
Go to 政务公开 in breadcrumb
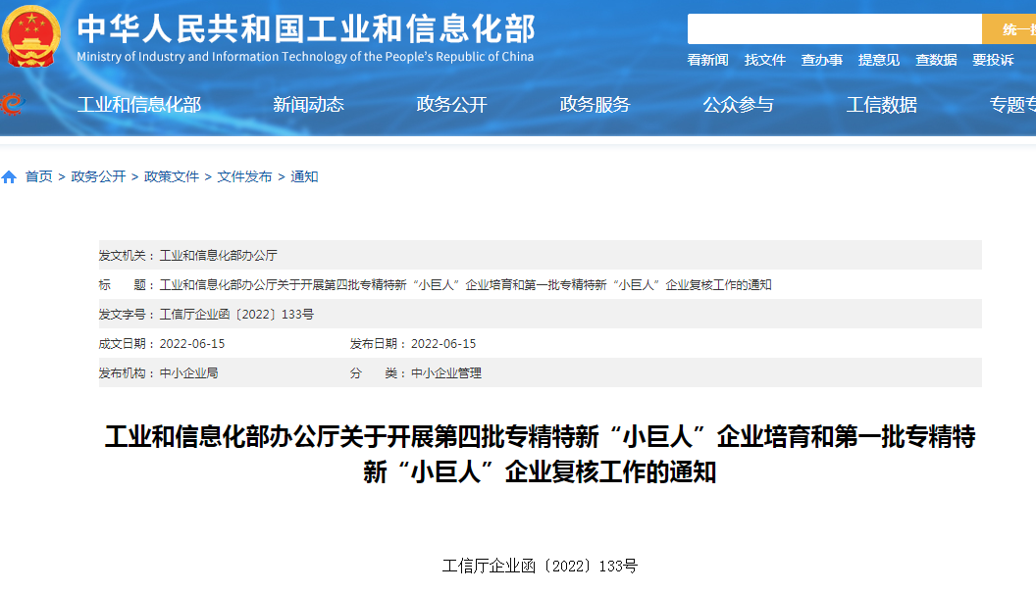(98, 177)
